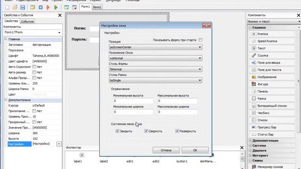Click the Минимальная высота input field
301x169 pixels.
133,101
